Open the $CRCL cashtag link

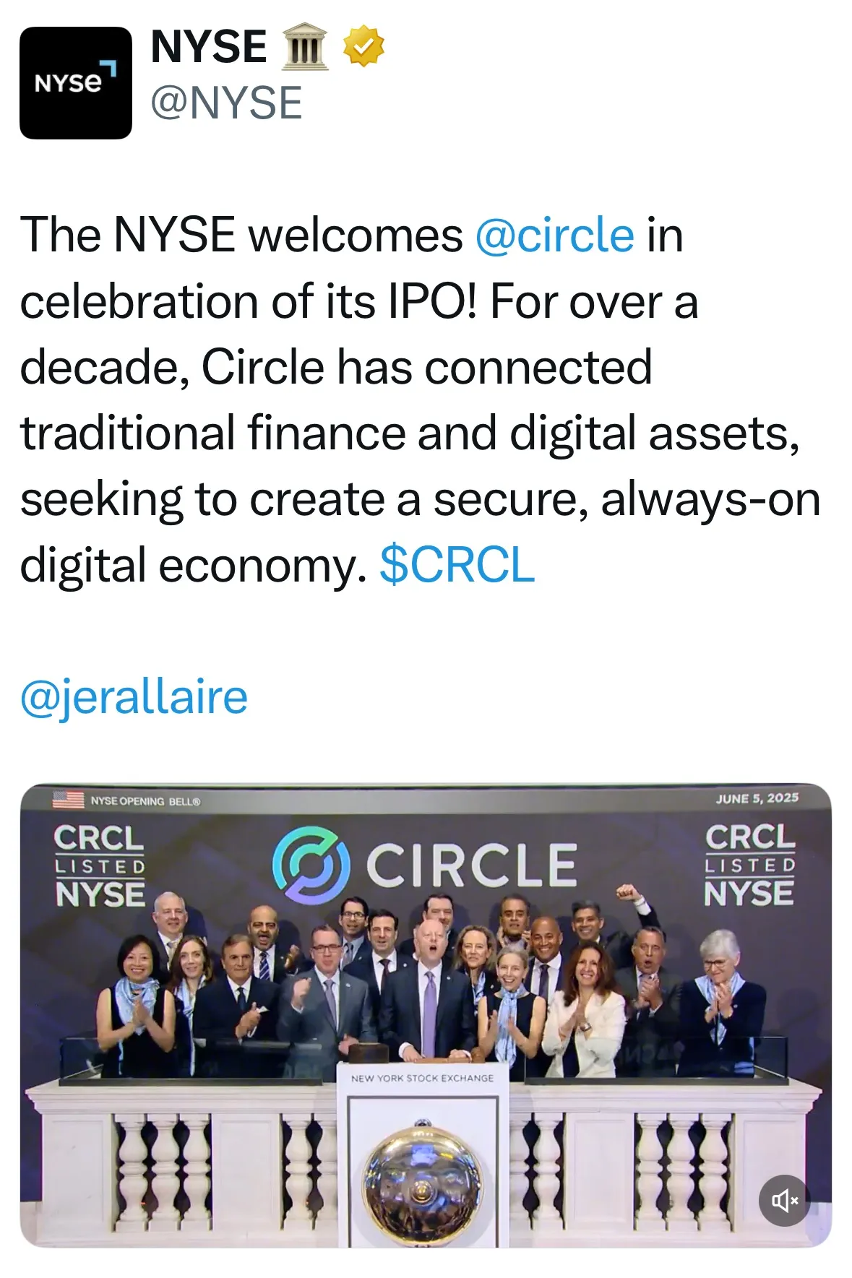click(457, 564)
